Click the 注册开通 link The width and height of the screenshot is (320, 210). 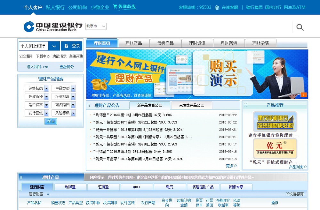[x=76, y=56]
